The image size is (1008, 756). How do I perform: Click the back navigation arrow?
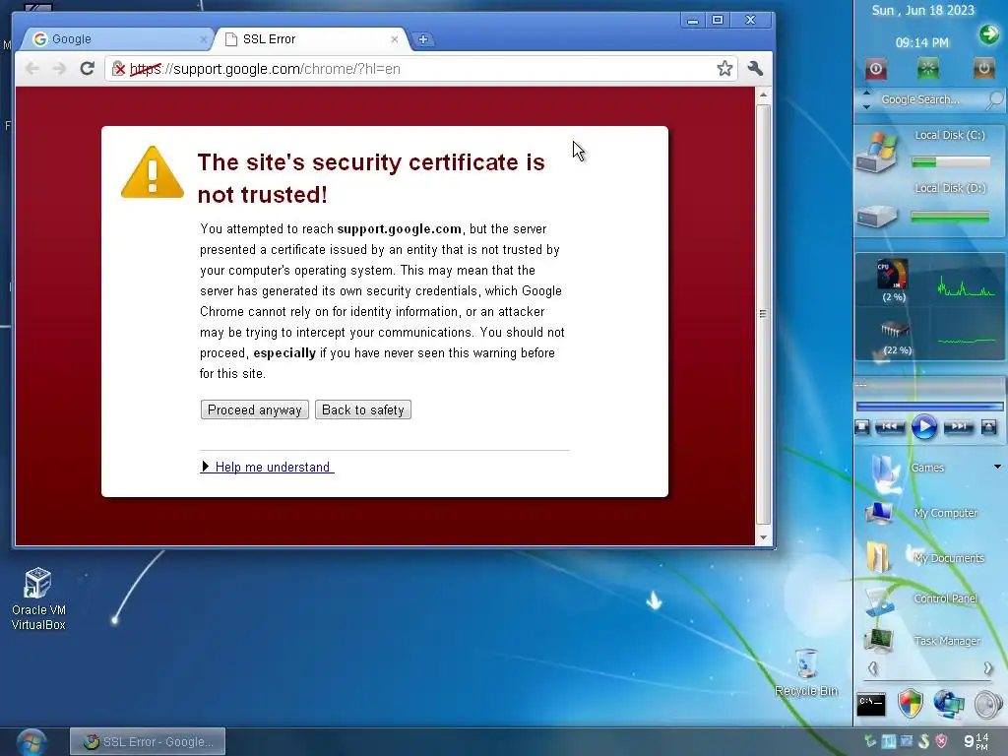(x=32, y=68)
